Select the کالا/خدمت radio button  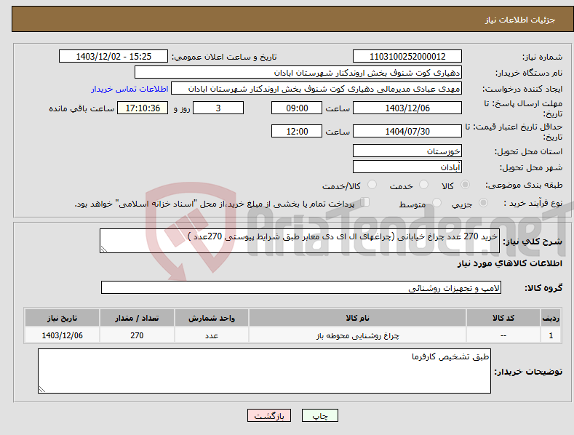pyautogui.click(x=372, y=185)
